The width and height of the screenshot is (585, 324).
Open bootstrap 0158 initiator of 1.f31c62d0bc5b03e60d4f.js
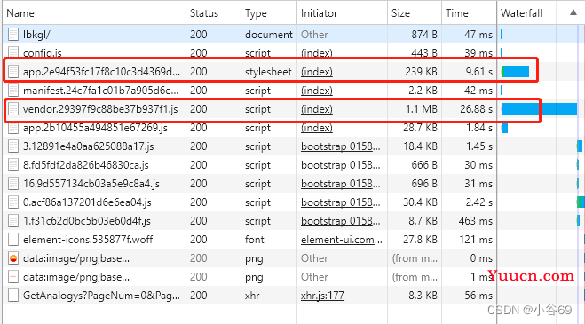(x=341, y=221)
